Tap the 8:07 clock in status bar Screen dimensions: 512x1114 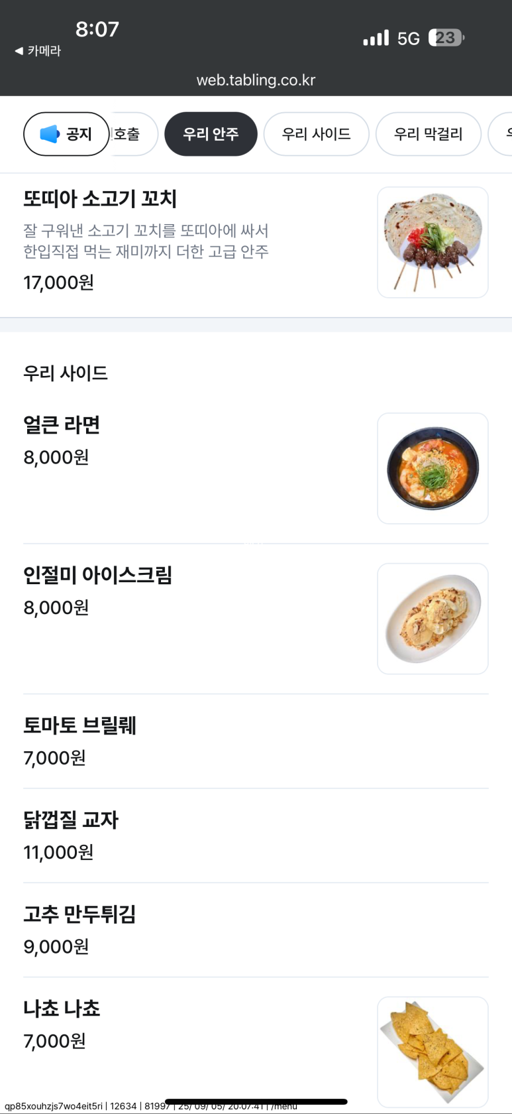tap(97, 29)
